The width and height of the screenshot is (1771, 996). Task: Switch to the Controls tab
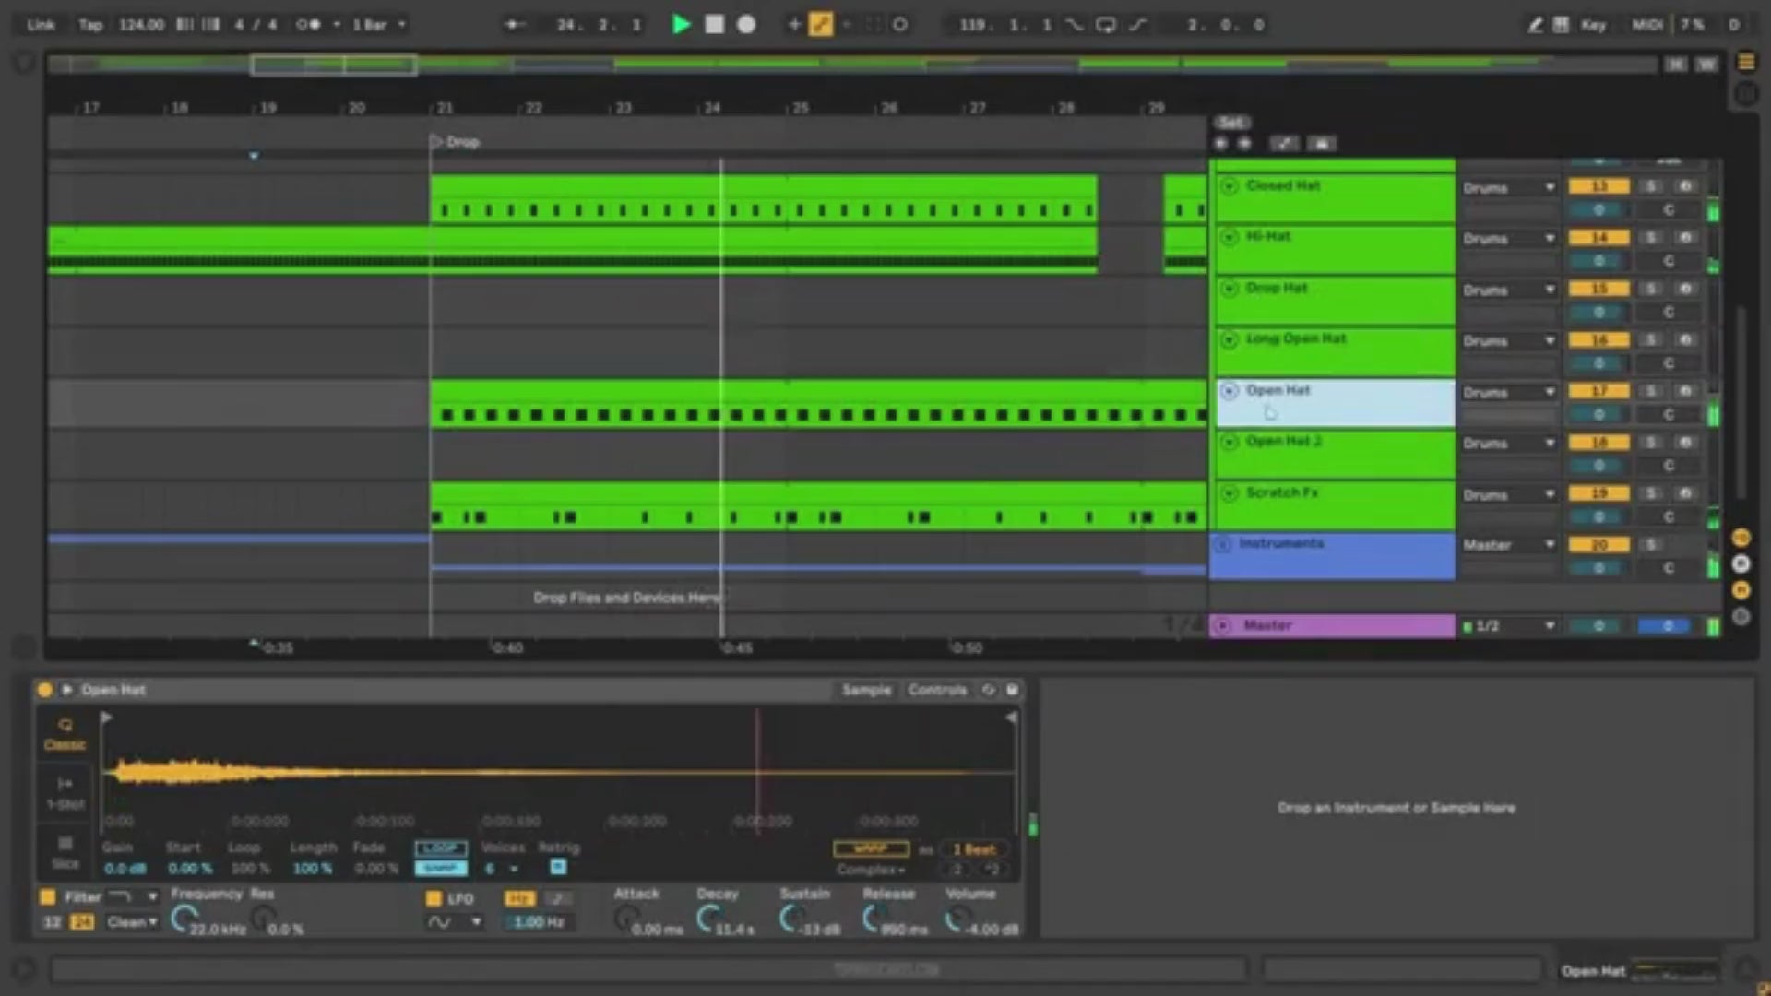tap(936, 690)
